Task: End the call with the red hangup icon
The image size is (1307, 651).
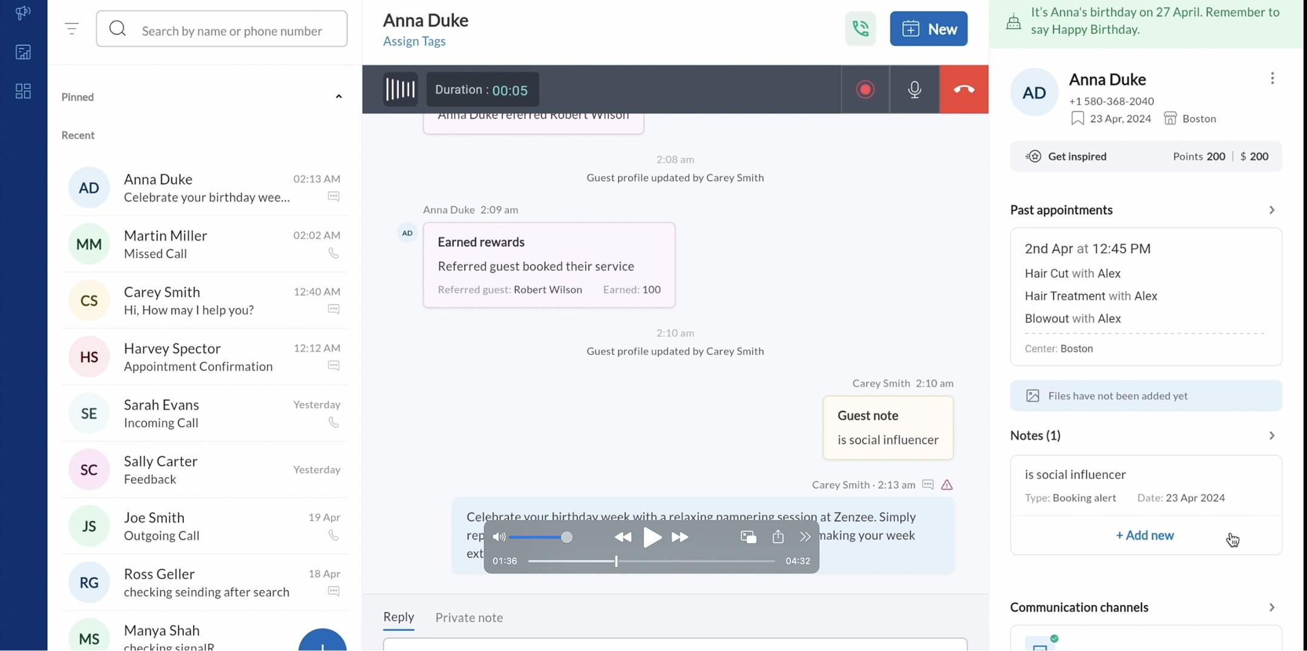Action: pos(963,89)
